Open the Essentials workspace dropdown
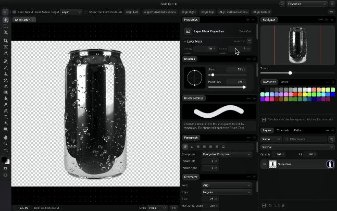The height and width of the screenshot is (211, 337). coord(307,4)
